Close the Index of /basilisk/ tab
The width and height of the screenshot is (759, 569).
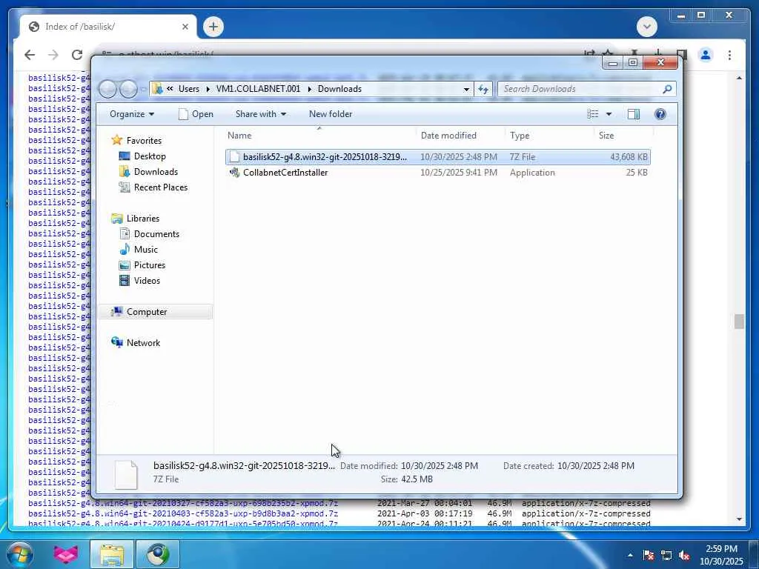(x=185, y=27)
